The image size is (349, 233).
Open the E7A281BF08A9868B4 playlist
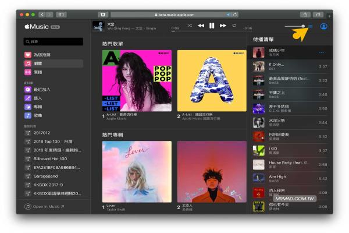tap(54, 167)
